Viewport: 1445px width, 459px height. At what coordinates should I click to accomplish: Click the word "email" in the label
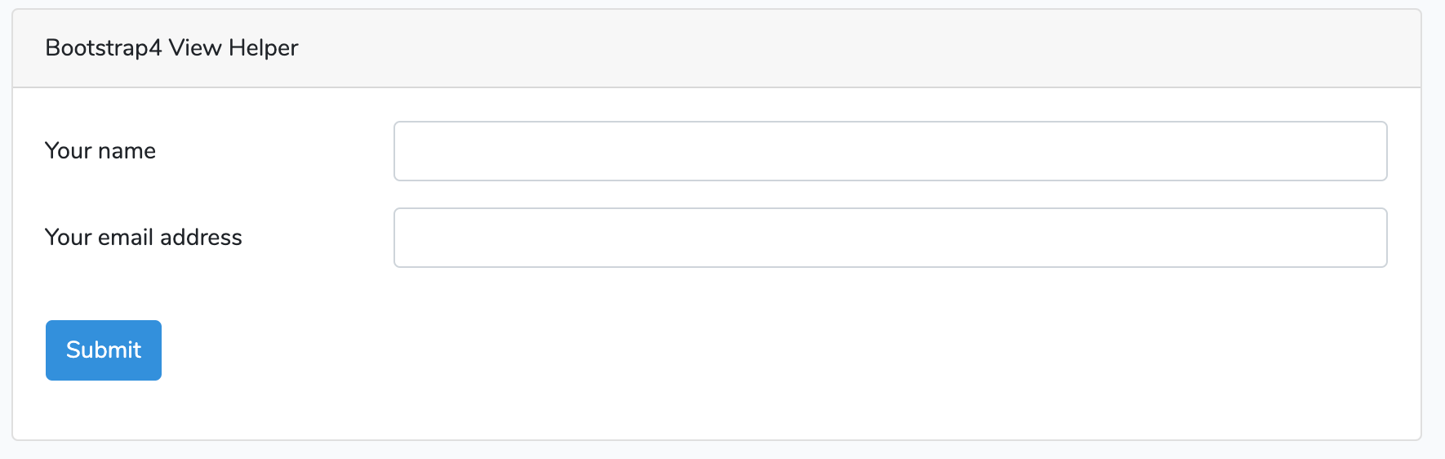pos(126,238)
